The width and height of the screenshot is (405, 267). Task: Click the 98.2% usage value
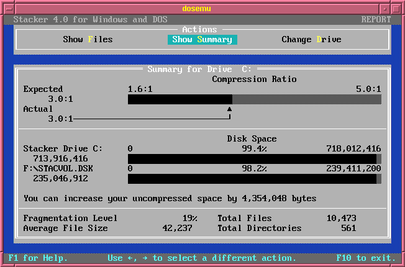click(x=255, y=169)
